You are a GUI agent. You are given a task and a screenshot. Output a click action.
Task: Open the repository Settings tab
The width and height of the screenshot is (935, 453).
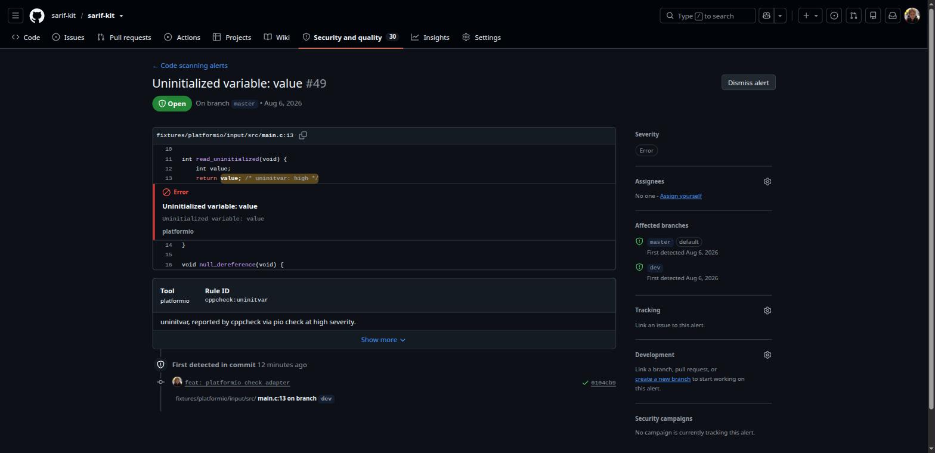(481, 38)
